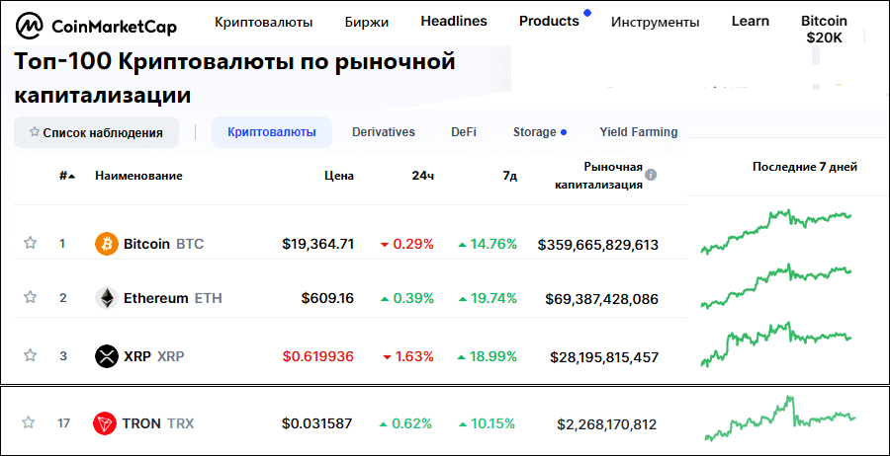Star Bitcoin to add to watchlist
890x456 pixels.
click(30, 244)
